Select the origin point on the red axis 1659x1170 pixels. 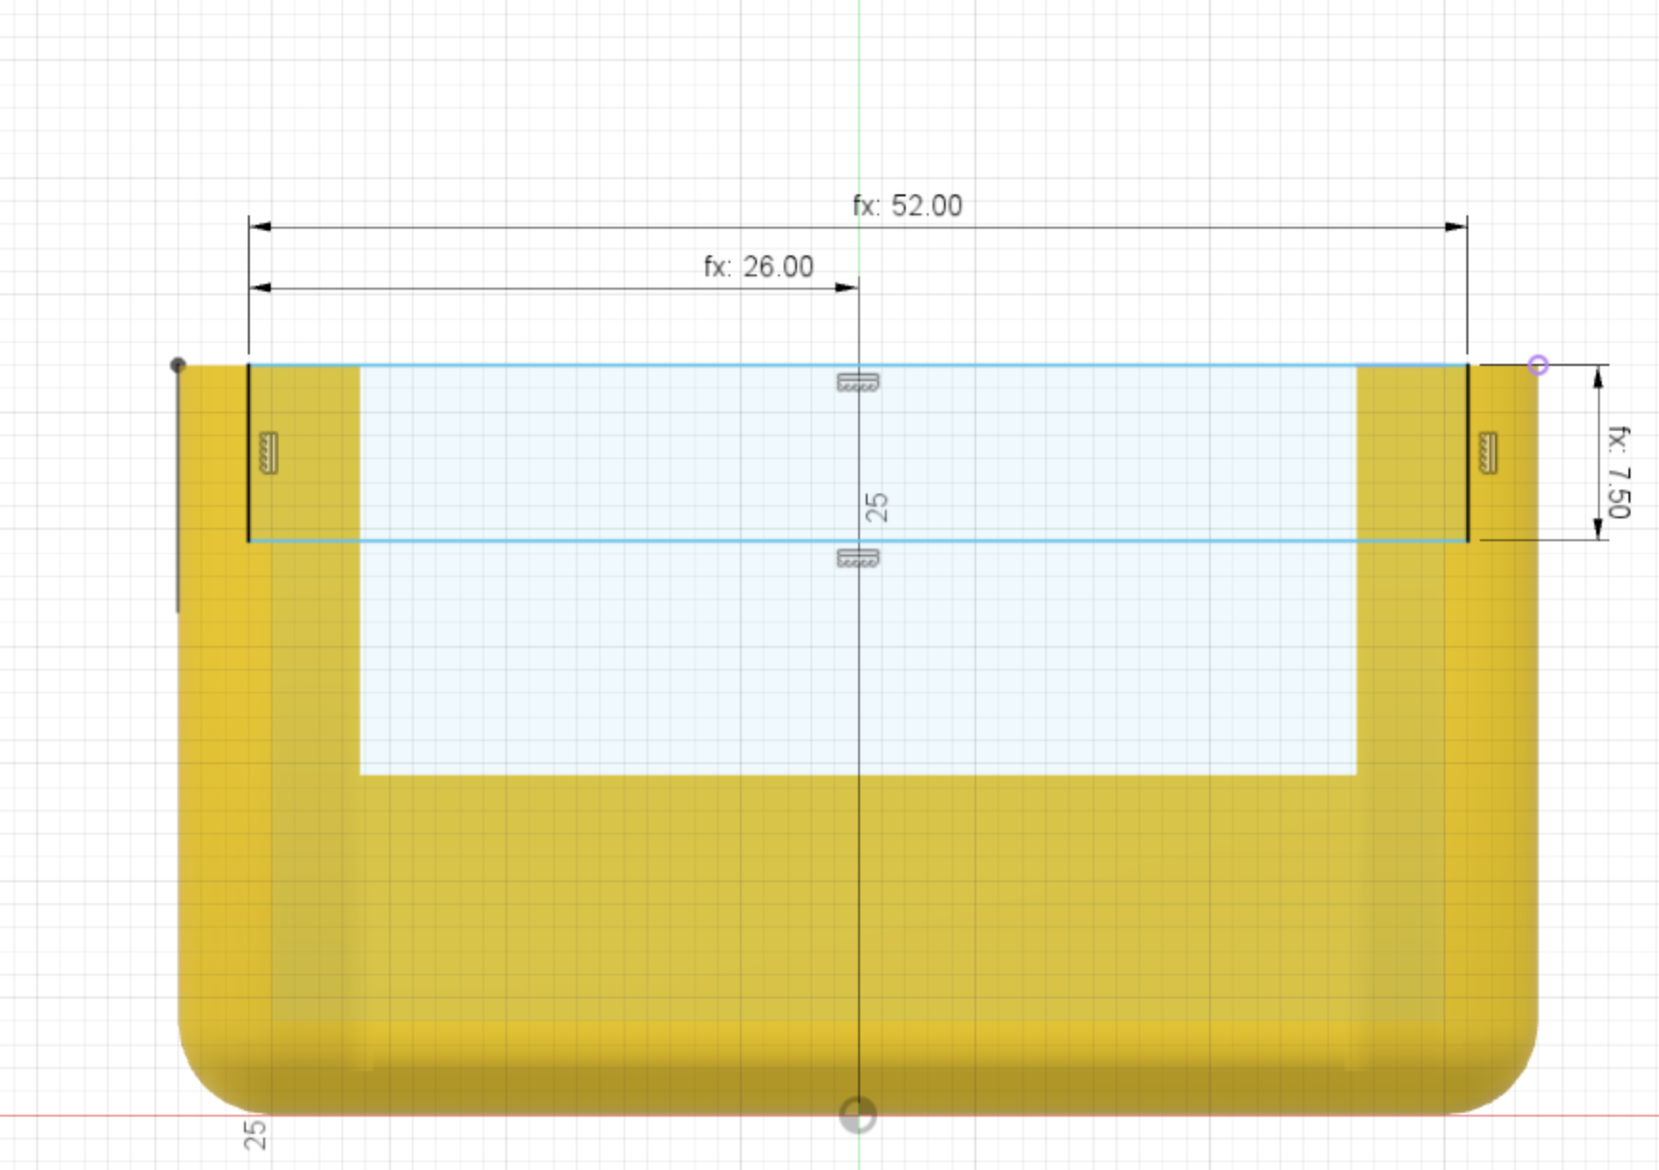click(857, 1115)
